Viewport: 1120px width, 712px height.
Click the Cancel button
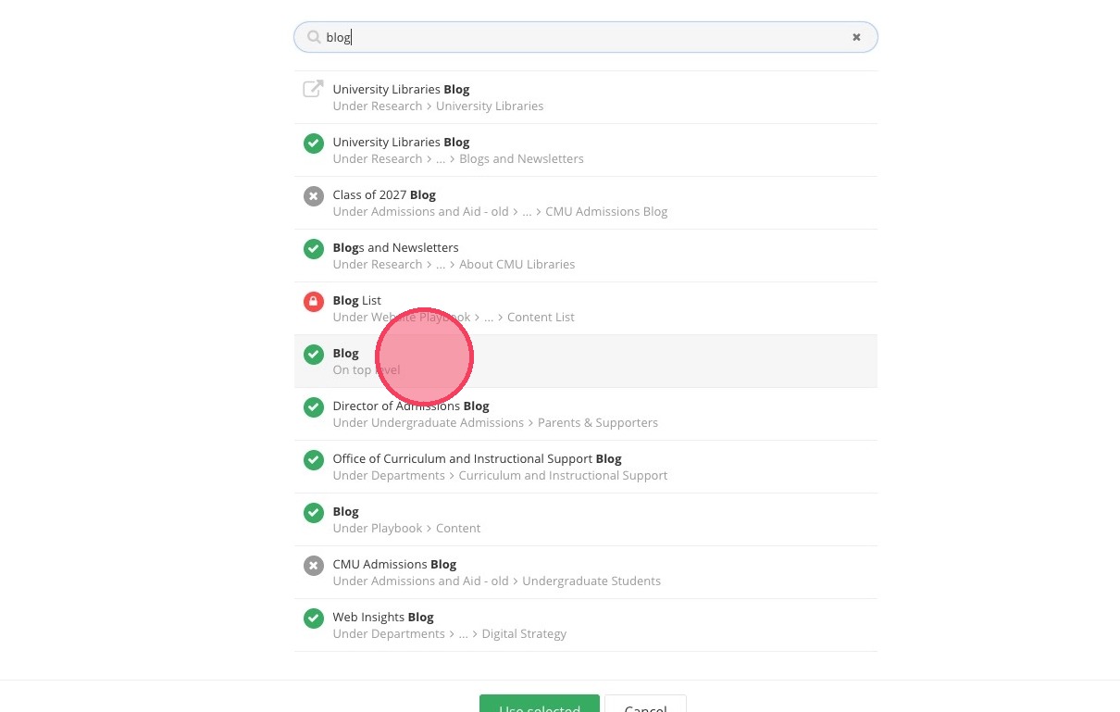(x=645, y=706)
